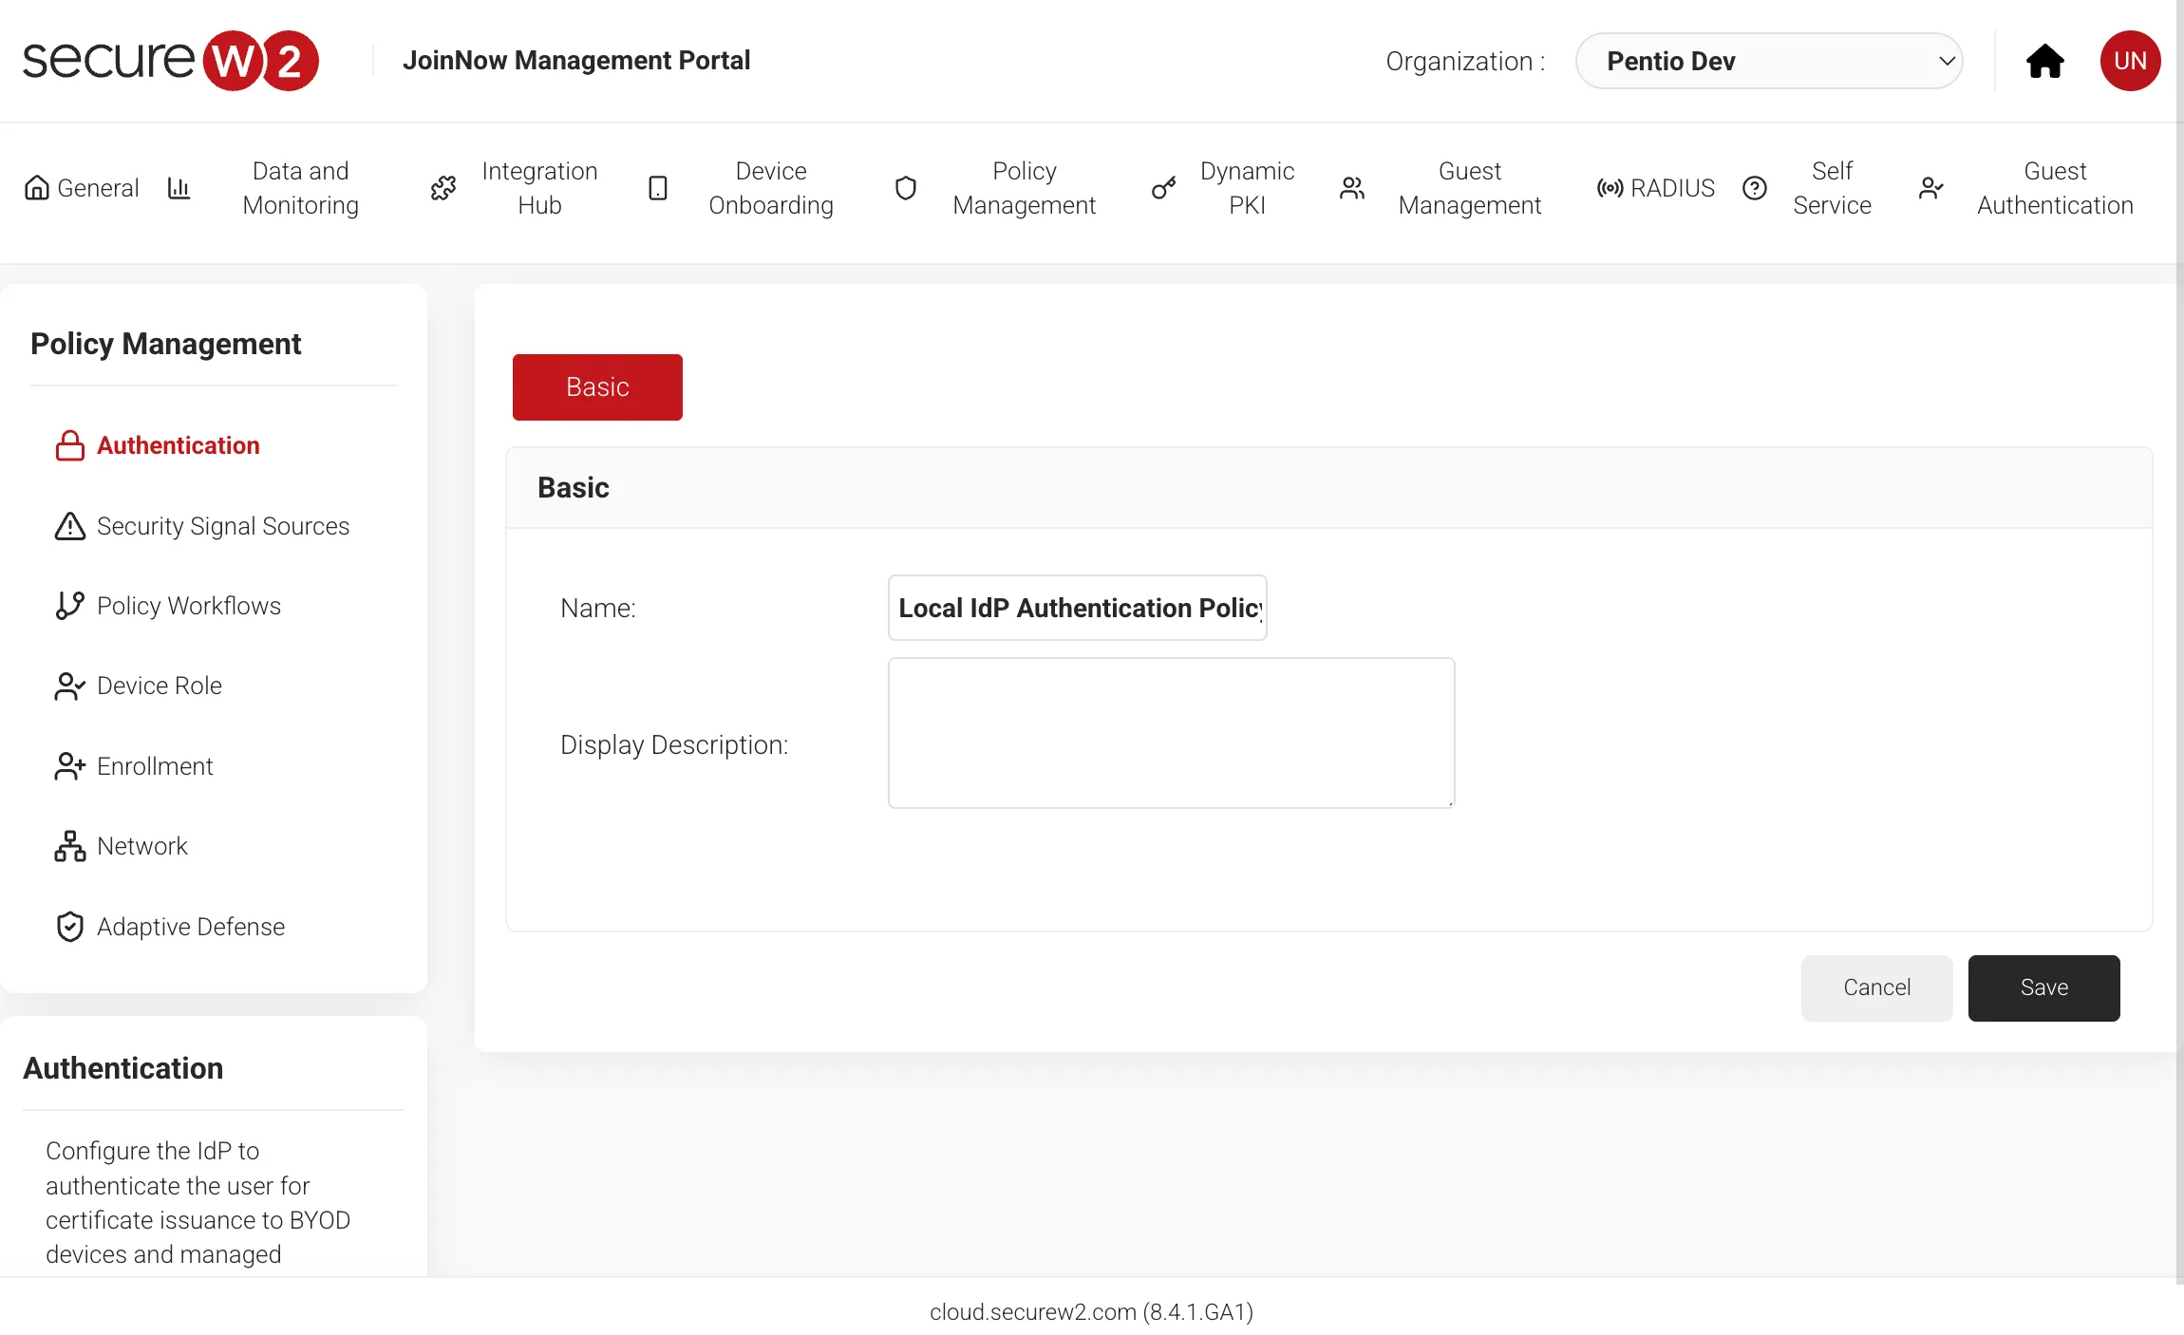Select Authentication in the Policy Management sidebar
The width and height of the screenshot is (2184, 1335).
pyautogui.click(x=178, y=445)
